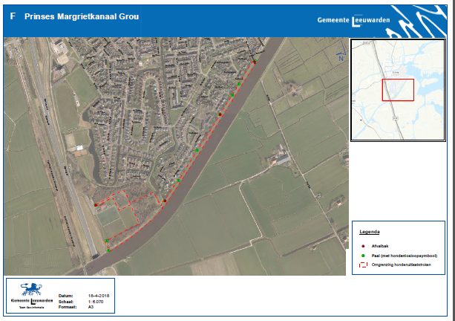
Task: Click the 'Legenda' heading
Action: (x=369, y=232)
